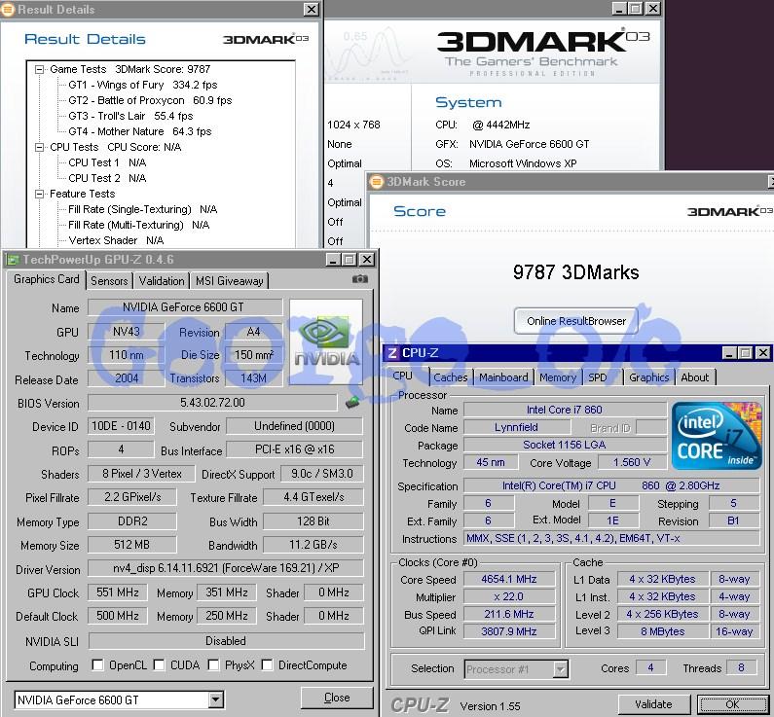Image resolution: width=774 pixels, height=717 pixels.
Task: Switch to the Caches tab in CPU-Z
Action: point(450,377)
